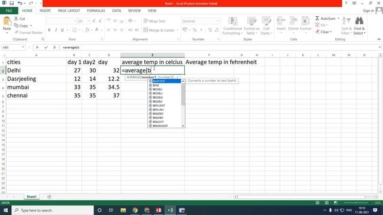This screenshot has height=215, width=383.
Task: Open Conditional Formatting menu
Action: (x=232, y=26)
